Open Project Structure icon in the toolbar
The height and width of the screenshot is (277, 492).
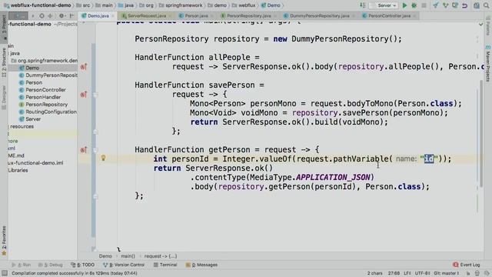coord(477,5)
